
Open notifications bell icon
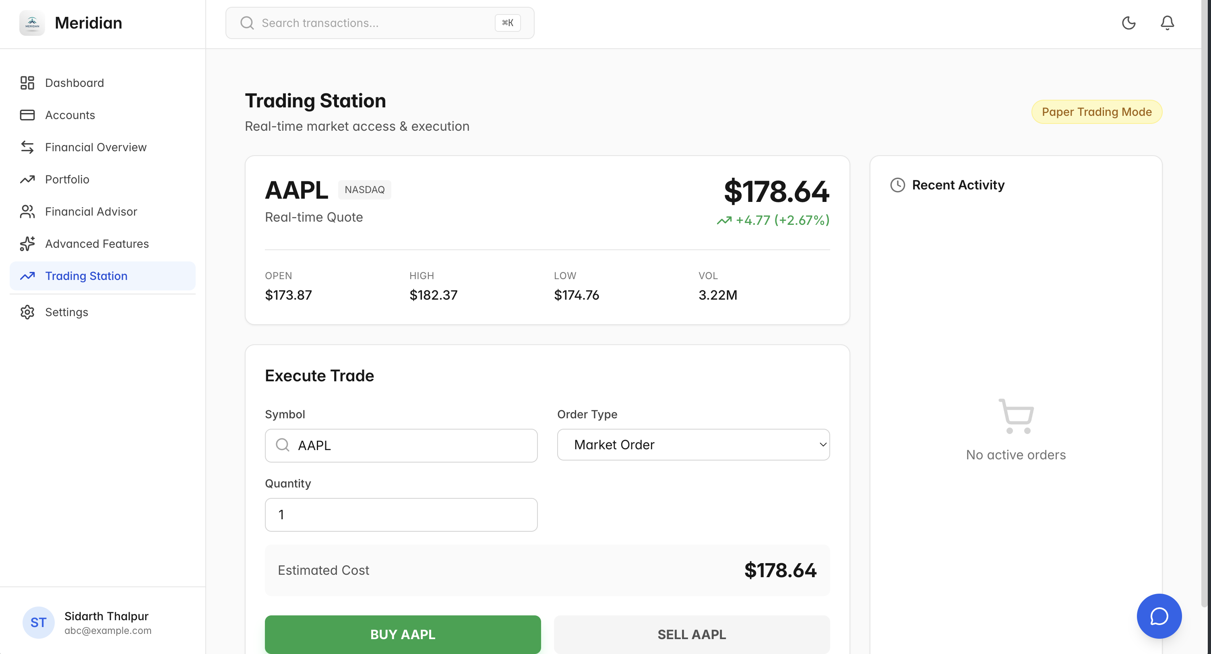point(1167,23)
